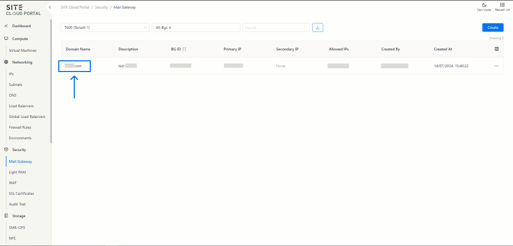The width and height of the screenshot is (513, 246).
Task: Open Dashboard from the sidebar
Action: [21, 26]
